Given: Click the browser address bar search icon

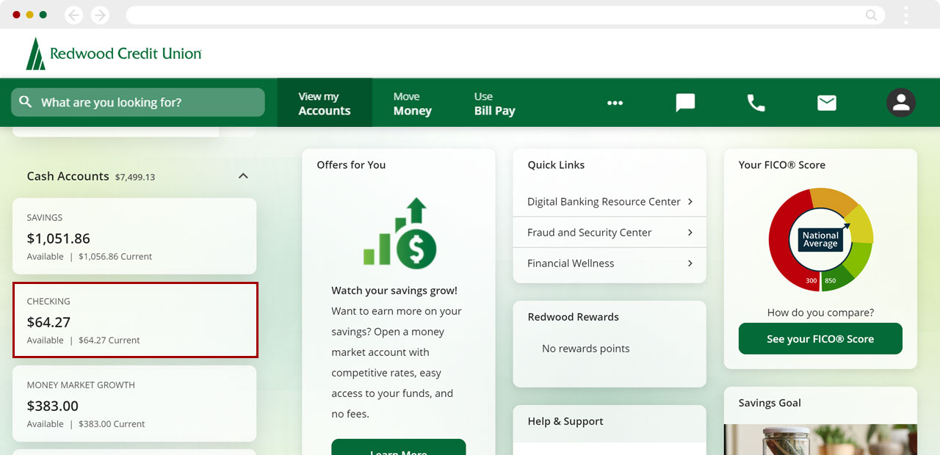Looking at the screenshot, I should (x=871, y=15).
